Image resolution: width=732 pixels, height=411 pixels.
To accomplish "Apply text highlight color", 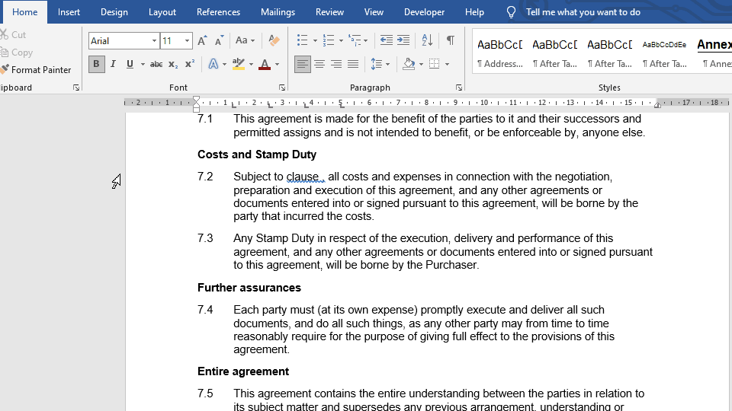I will click(x=239, y=64).
